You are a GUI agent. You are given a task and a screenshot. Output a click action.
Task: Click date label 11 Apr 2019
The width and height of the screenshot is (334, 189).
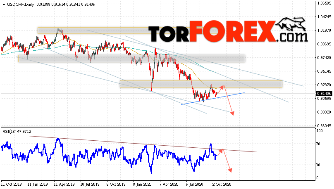coord(64,184)
